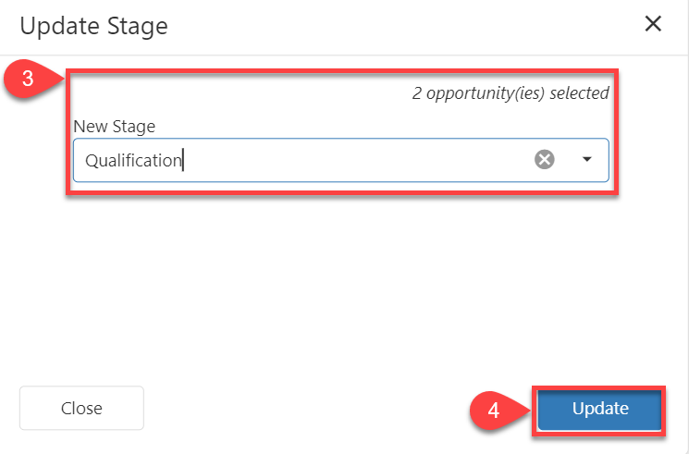Expand the New Stage dropdown arrow
689x454 pixels.
point(586,160)
